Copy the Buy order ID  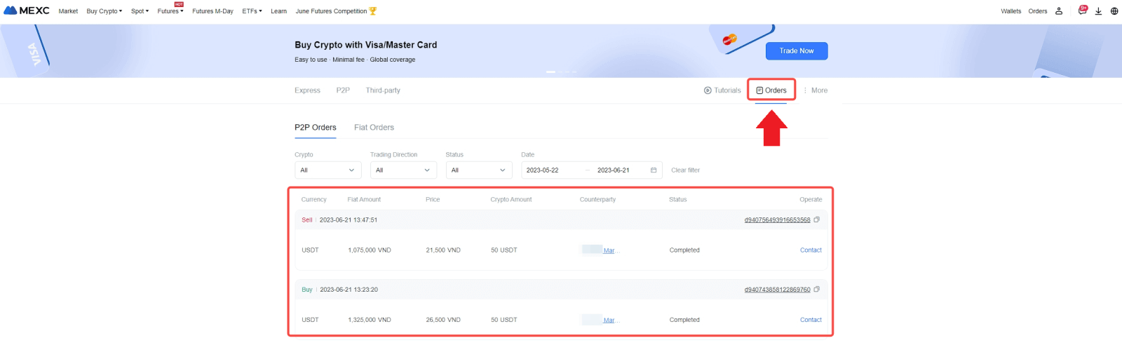click(x=816, y=289)
